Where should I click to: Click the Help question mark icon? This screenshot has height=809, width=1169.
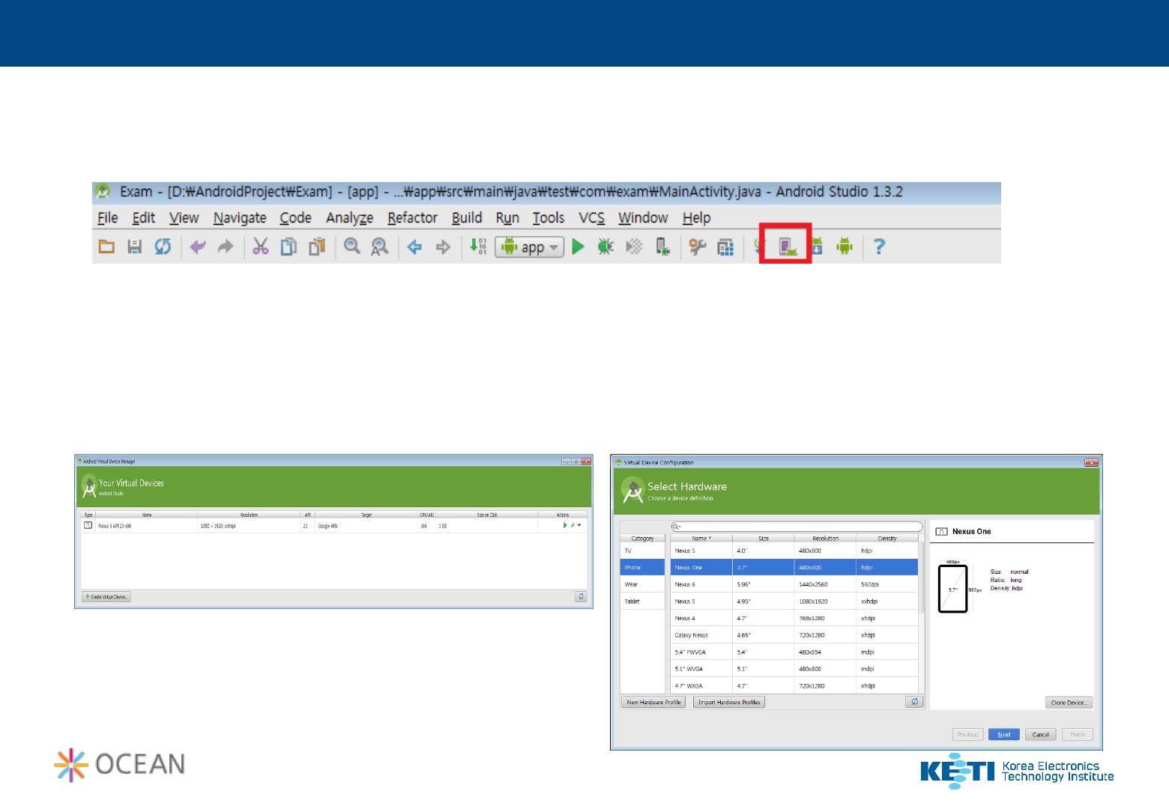pos(880,246)
